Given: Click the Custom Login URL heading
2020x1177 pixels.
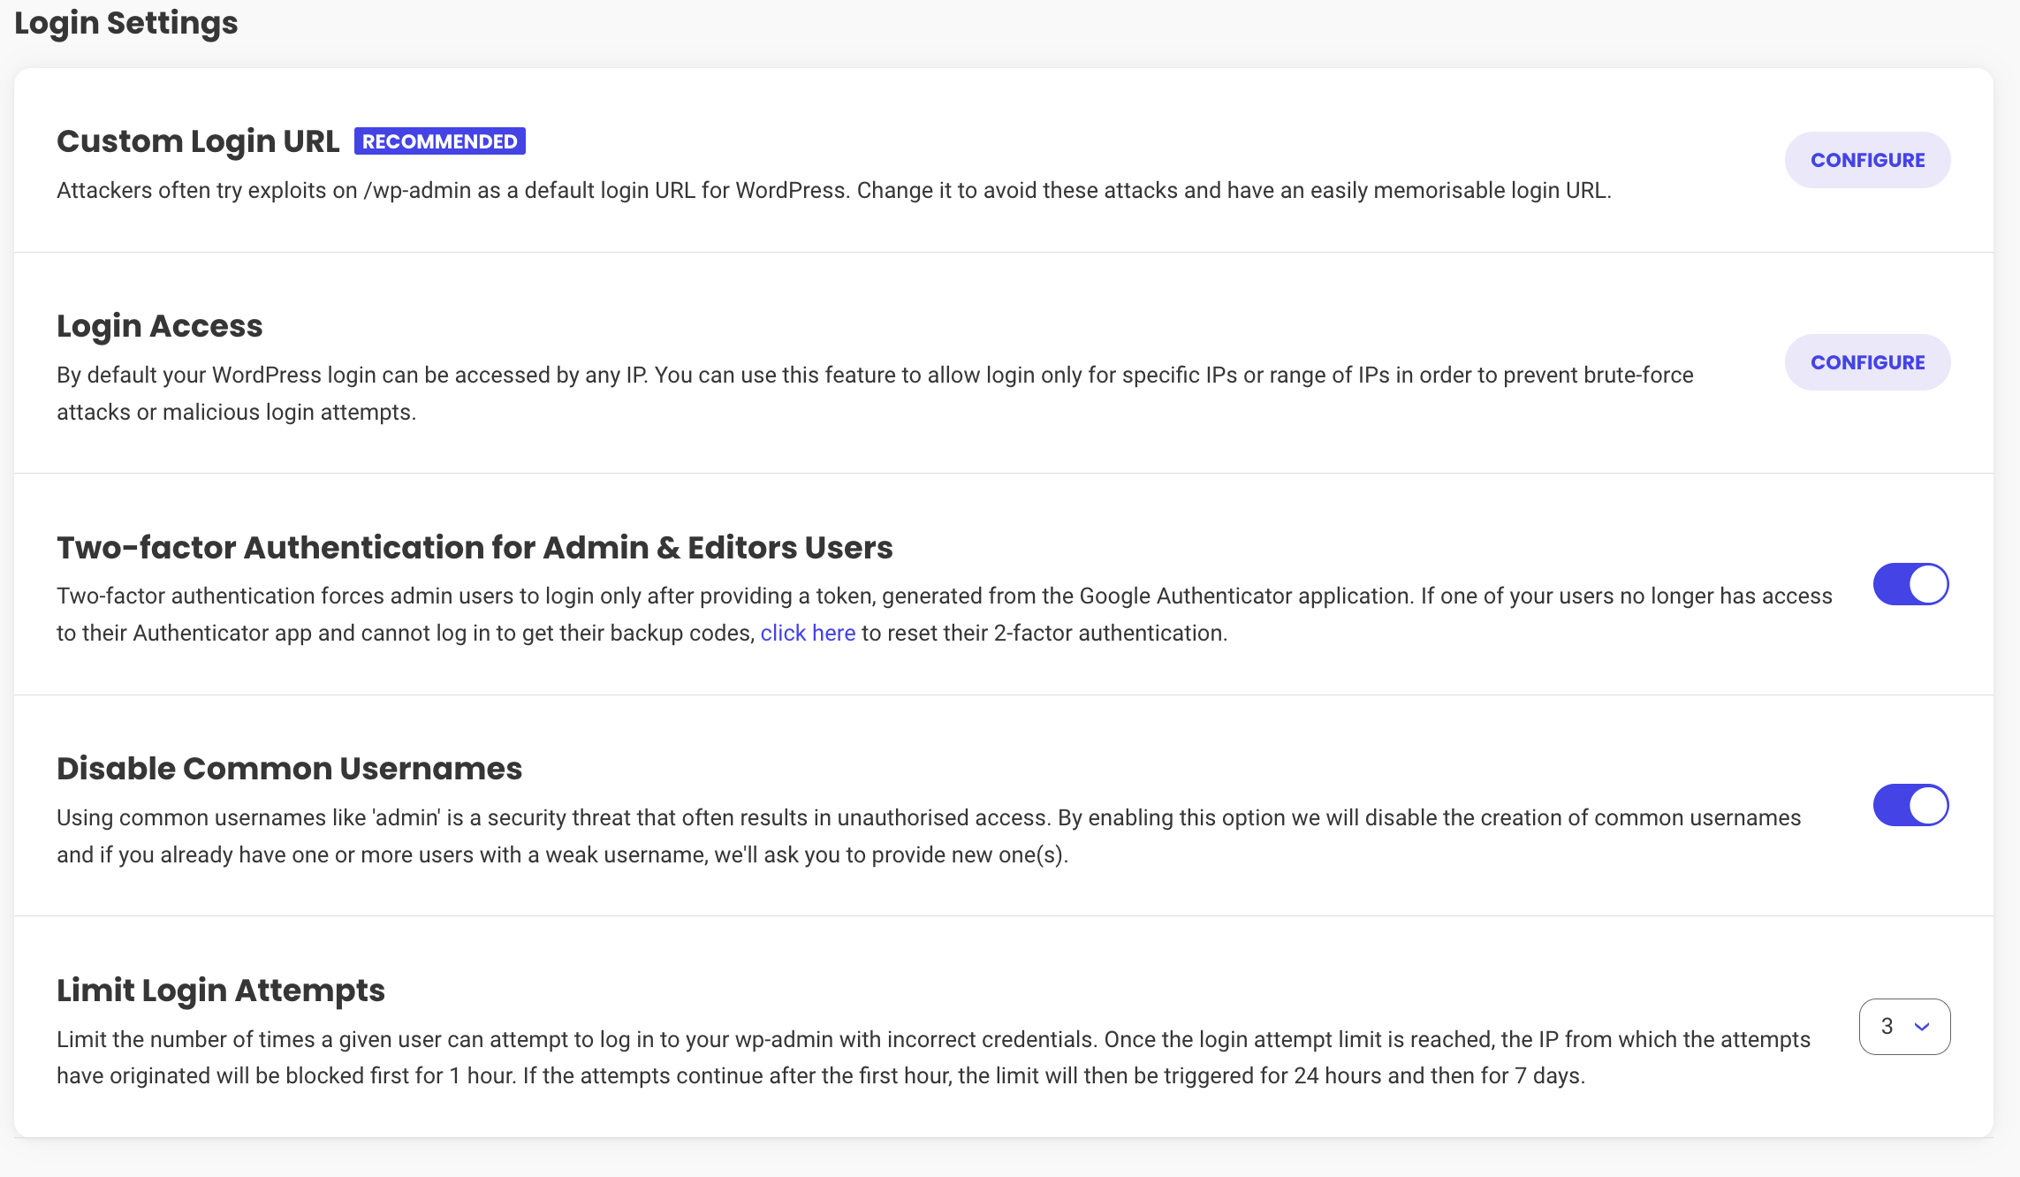Looking at the screenshot, I should click(x=198, y=141).
